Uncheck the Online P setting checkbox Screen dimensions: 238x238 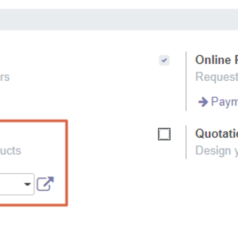(x=164, y=60)
